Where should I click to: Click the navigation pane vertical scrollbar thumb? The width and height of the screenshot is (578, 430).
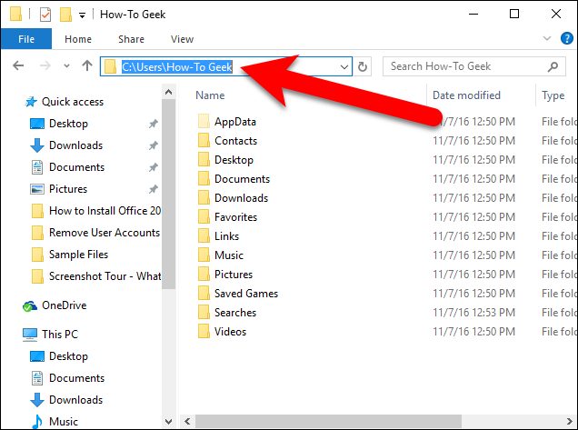point(168,195)
